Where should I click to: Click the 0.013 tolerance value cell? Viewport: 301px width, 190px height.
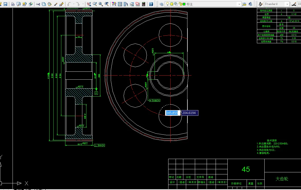pos(294,35)
